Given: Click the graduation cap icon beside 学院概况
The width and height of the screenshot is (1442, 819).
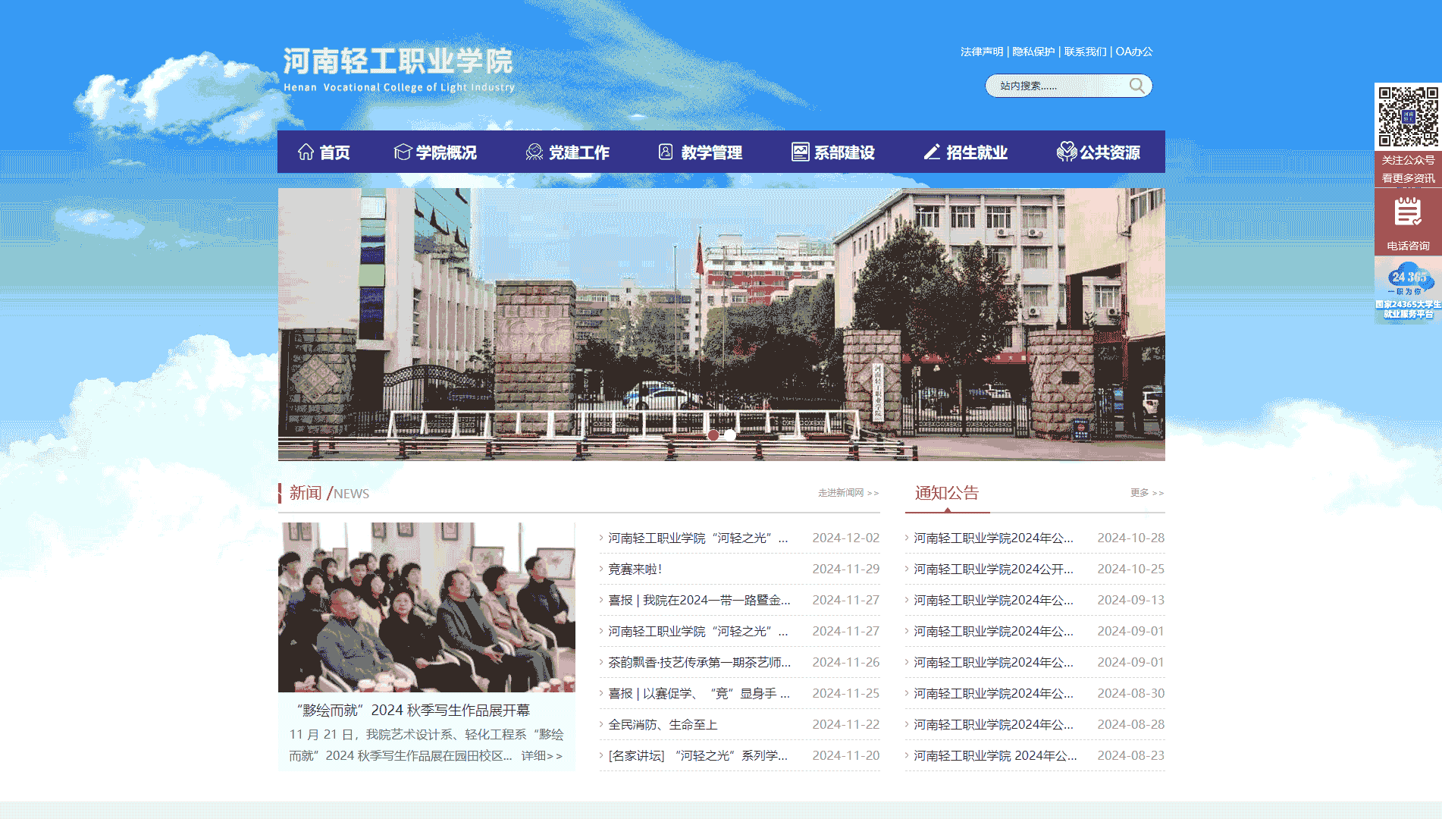Looking at the screenshot, I should tap(403, 152).
